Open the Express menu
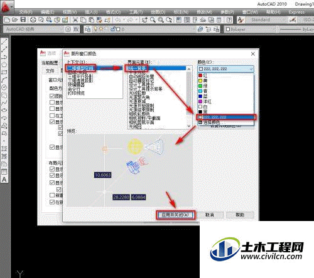 [x=296, y=12]
